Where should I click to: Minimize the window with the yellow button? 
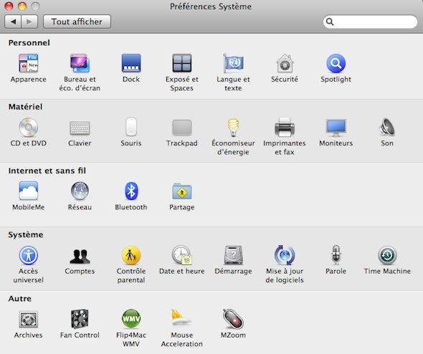(x=22, y=6)
